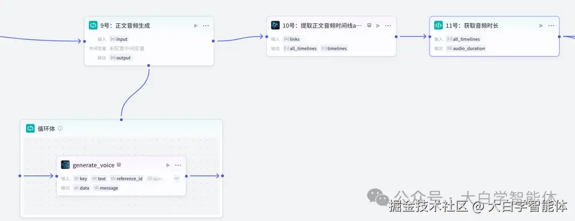Screen dimensions: 575x221
Task: Select the reference_id input tag in generate_voice
Action: [127, 178]
